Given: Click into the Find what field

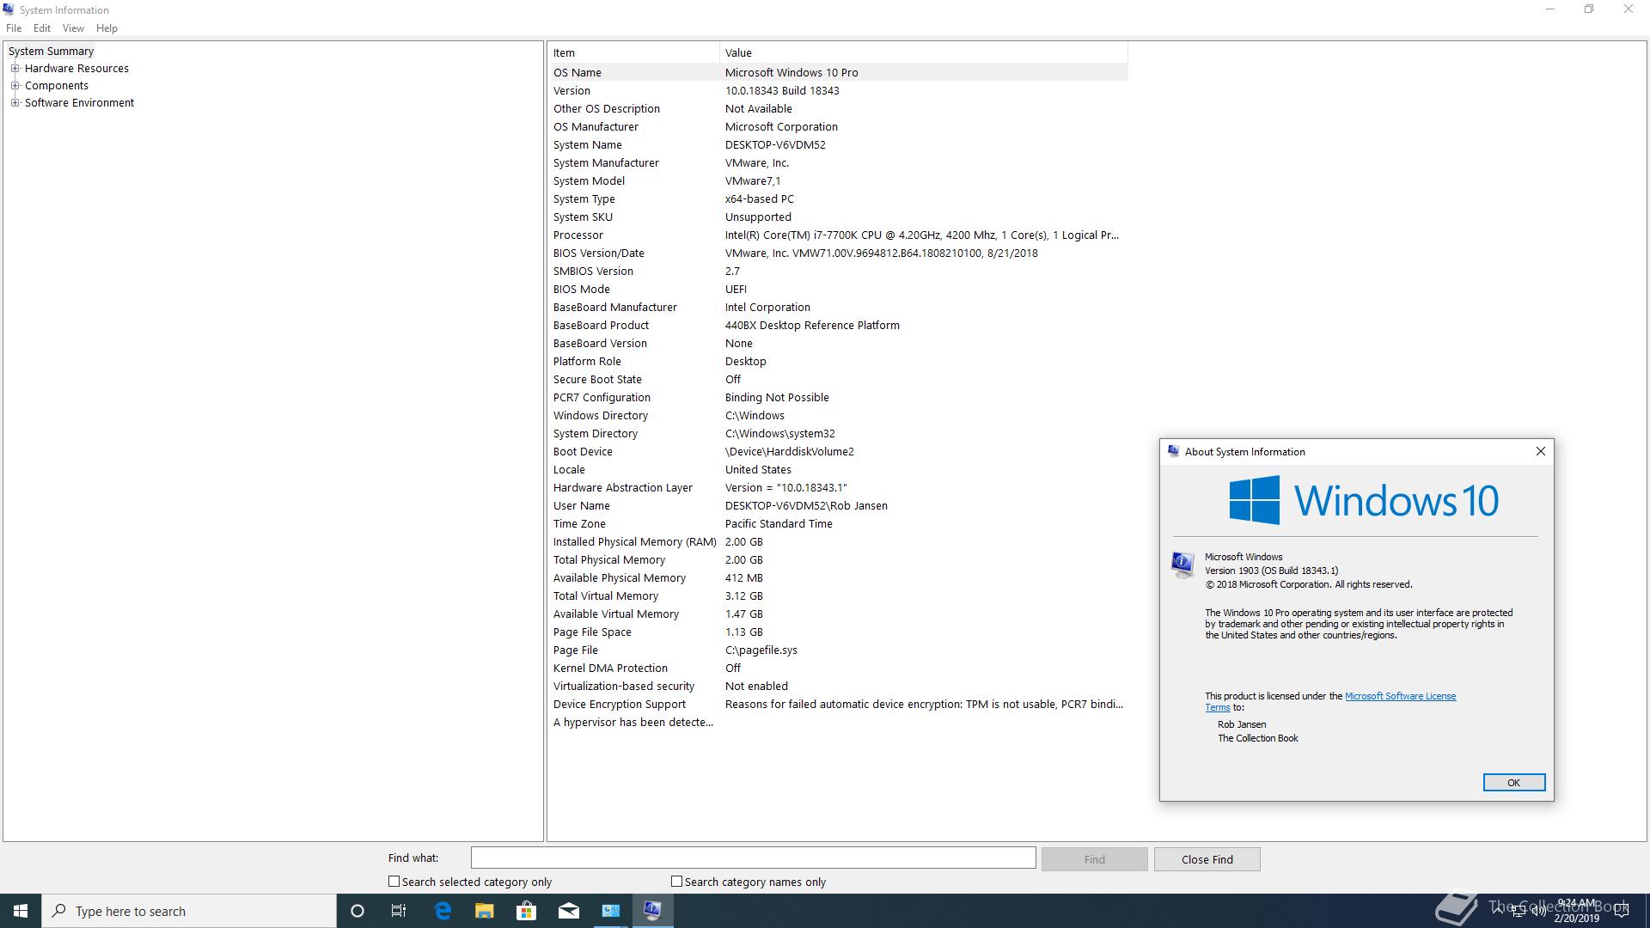Looking at the screenshot, I should 753,858.
